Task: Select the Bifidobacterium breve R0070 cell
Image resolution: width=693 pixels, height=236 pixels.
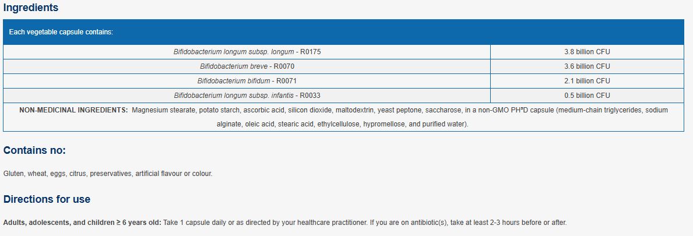Action: click(247, 66)
